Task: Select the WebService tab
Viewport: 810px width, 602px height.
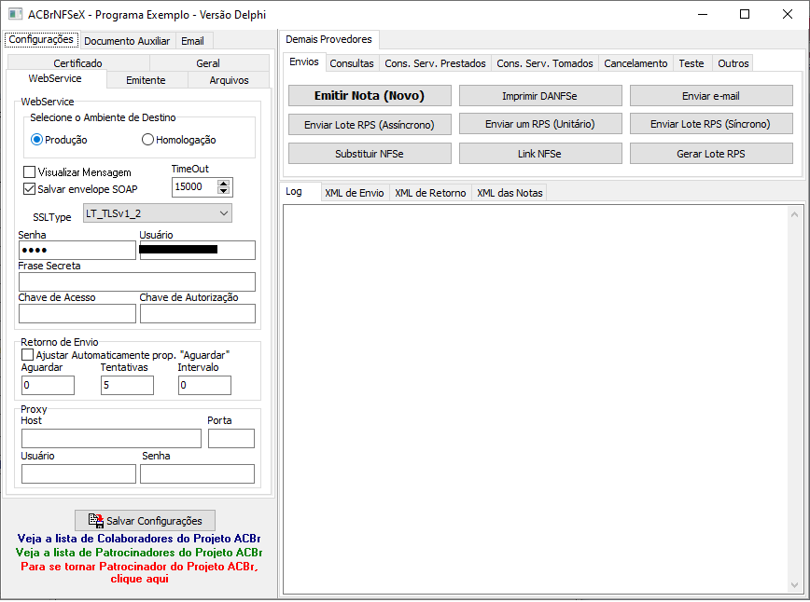Action: (55, 78)
